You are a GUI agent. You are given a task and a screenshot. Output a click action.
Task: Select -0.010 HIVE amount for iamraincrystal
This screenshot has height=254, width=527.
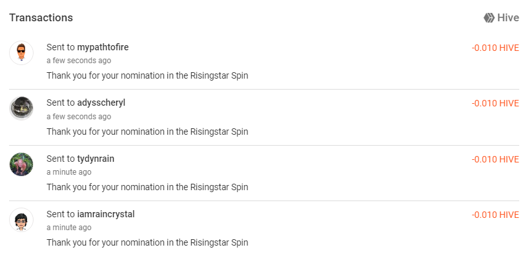495,215
